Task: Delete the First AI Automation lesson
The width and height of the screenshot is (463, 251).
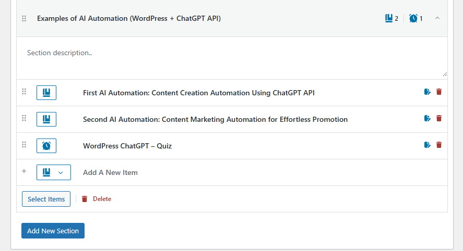Action: coord(439,92)
